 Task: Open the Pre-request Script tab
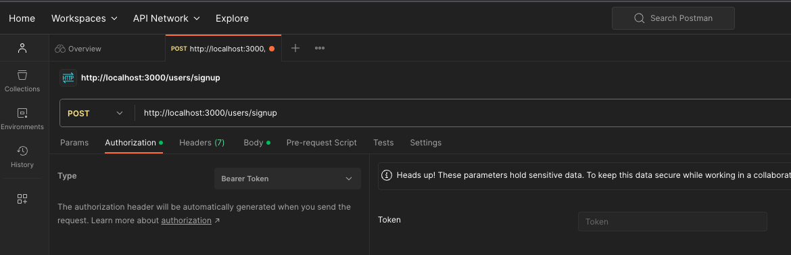[321, 143]
